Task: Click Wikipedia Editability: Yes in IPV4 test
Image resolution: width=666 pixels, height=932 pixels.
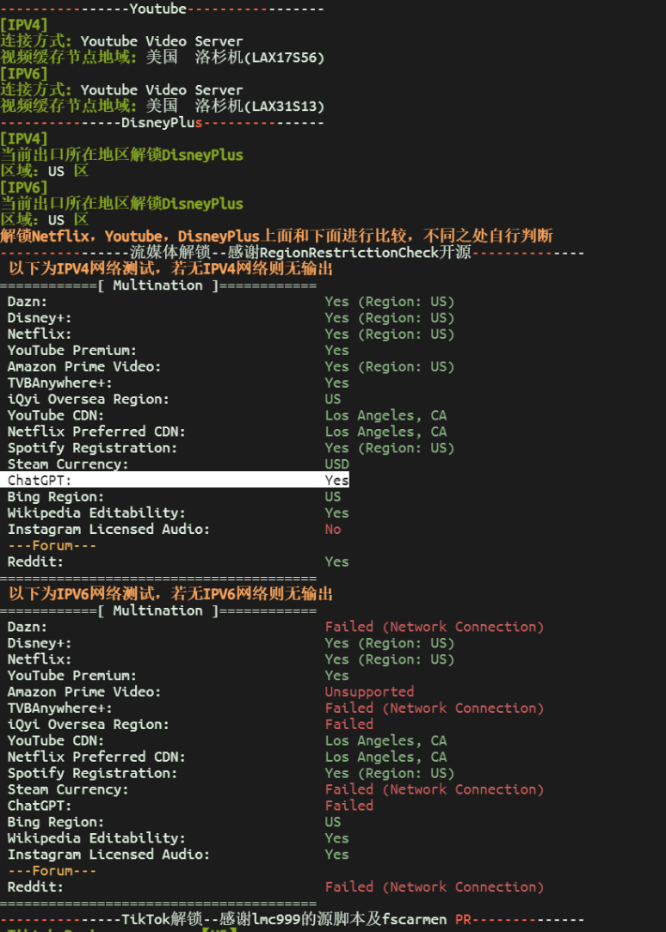Action: [178, 512]
